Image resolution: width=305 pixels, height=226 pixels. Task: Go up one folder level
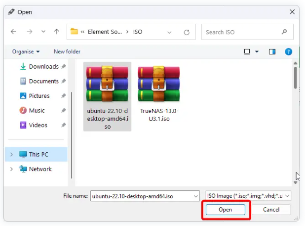tap(57, 31)
